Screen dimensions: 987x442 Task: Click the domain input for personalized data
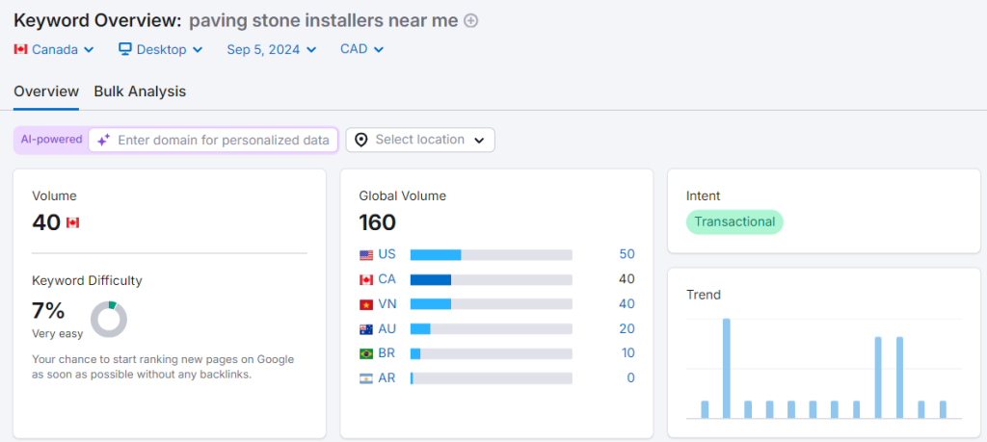(223, 140)
